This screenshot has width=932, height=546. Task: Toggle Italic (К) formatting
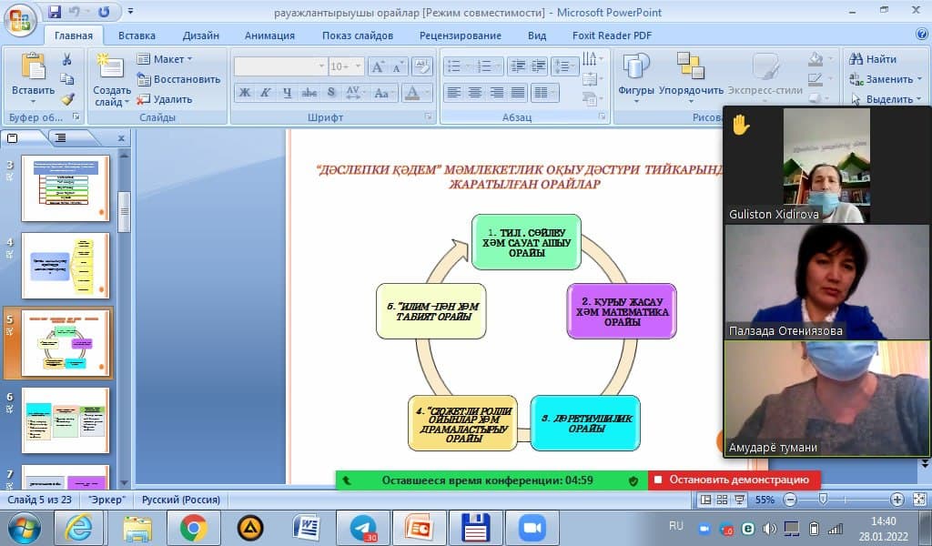[x=265, y=93]
